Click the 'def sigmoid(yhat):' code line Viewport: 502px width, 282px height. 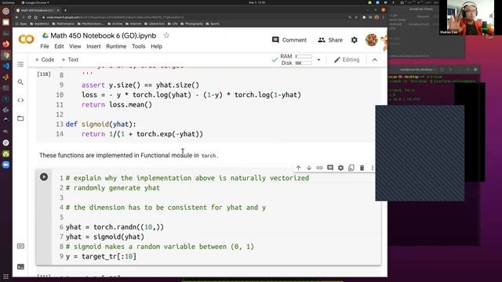[x=101, y=125]
